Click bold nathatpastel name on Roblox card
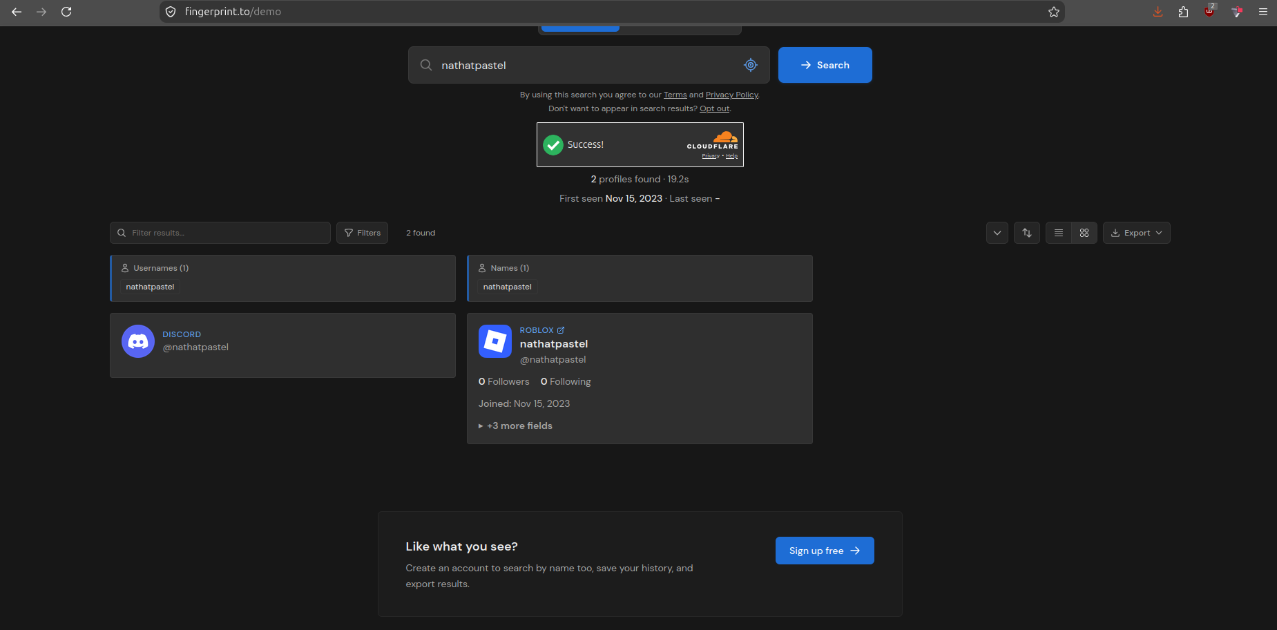This screenshot has height=630, width=1277. (x=554, y=344)
